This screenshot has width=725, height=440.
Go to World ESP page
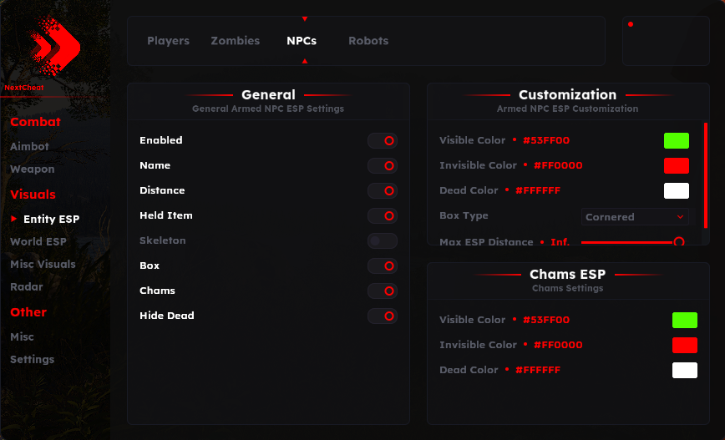[38, 241]
